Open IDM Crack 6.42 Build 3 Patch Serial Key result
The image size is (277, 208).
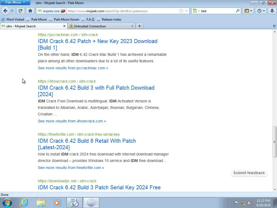99,187
